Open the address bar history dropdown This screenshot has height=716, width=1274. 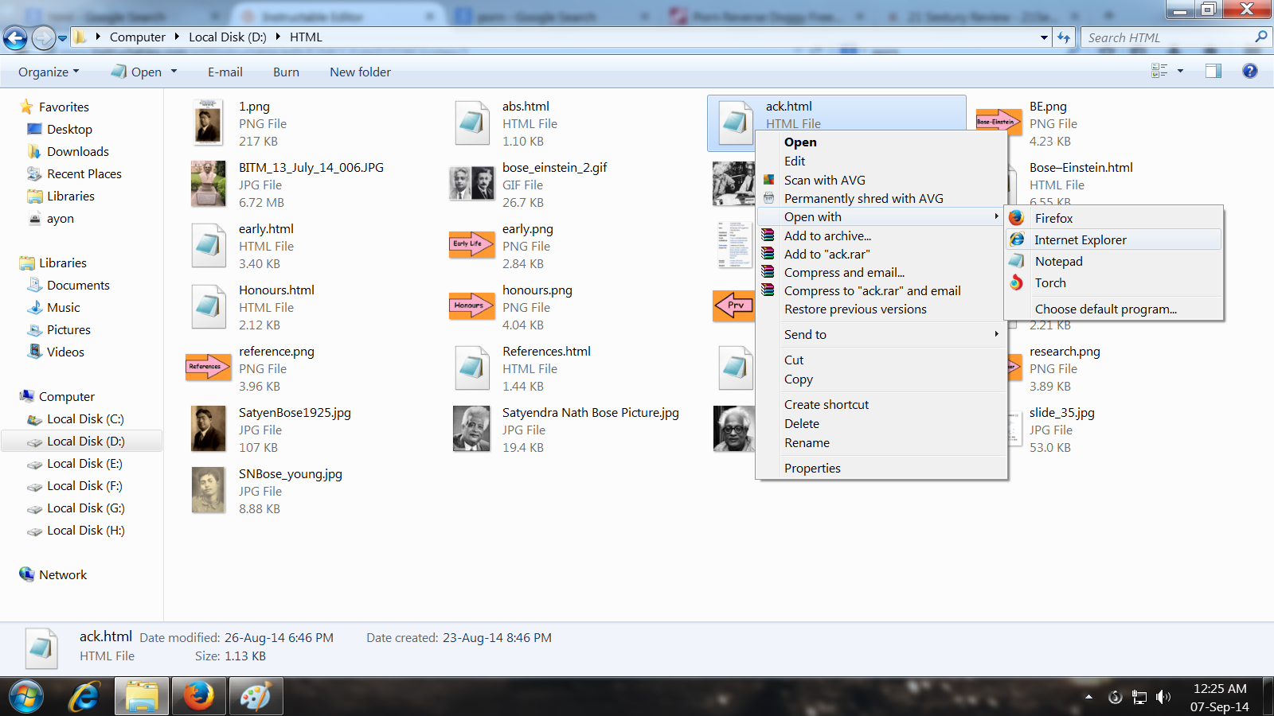[x=1044, y=37]
